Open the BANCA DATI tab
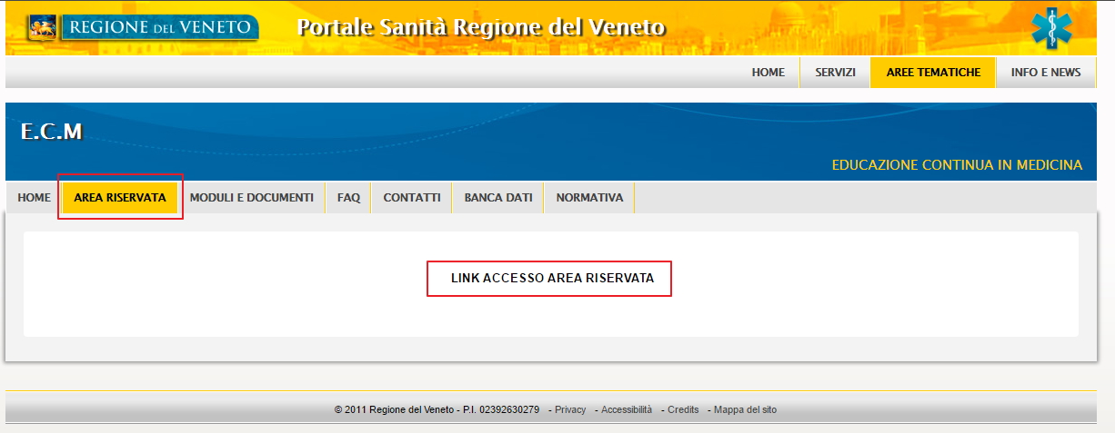 click(x=498, y=198)
